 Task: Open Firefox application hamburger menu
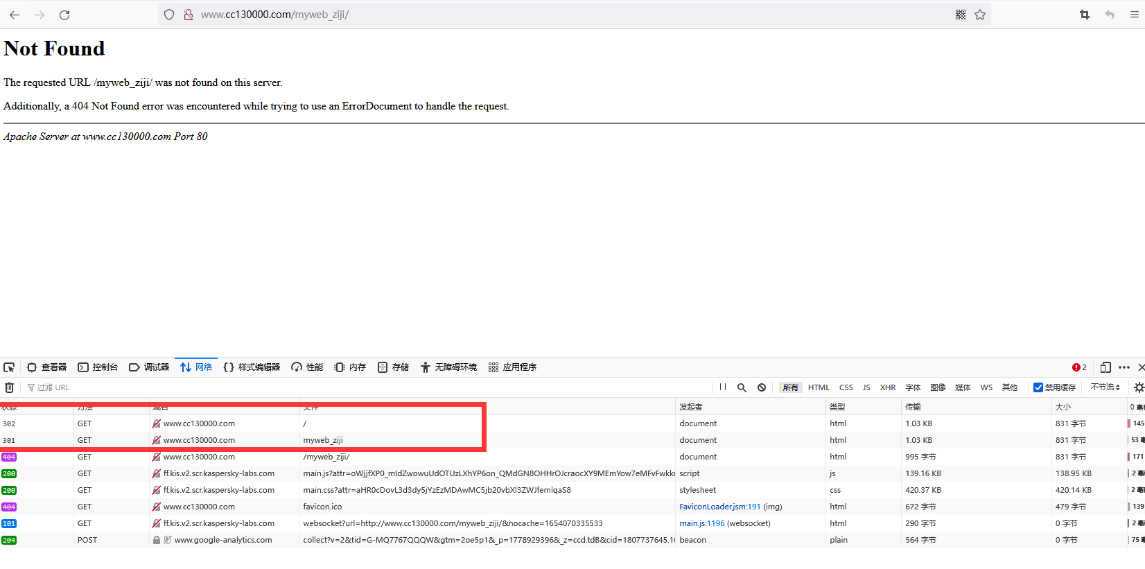pyautogui.click(x=1134, y=15)
